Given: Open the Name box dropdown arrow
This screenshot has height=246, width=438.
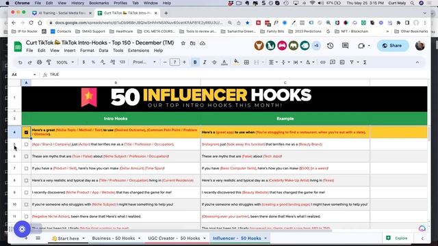Looking at the screenshot, I should click(34, 74).
